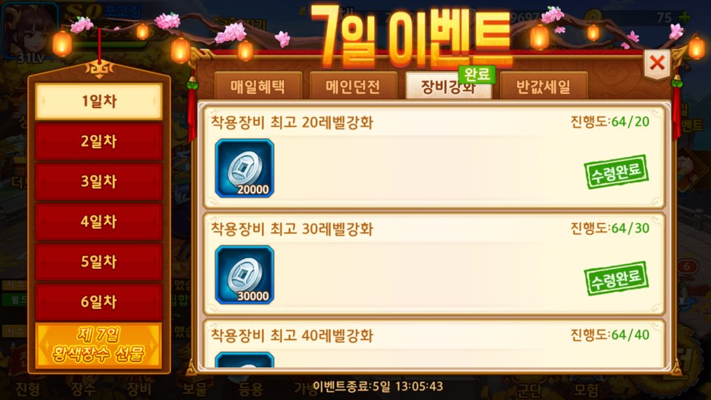Go to the 4일차 day button
The image size is (711, 400).
point(99,221)
